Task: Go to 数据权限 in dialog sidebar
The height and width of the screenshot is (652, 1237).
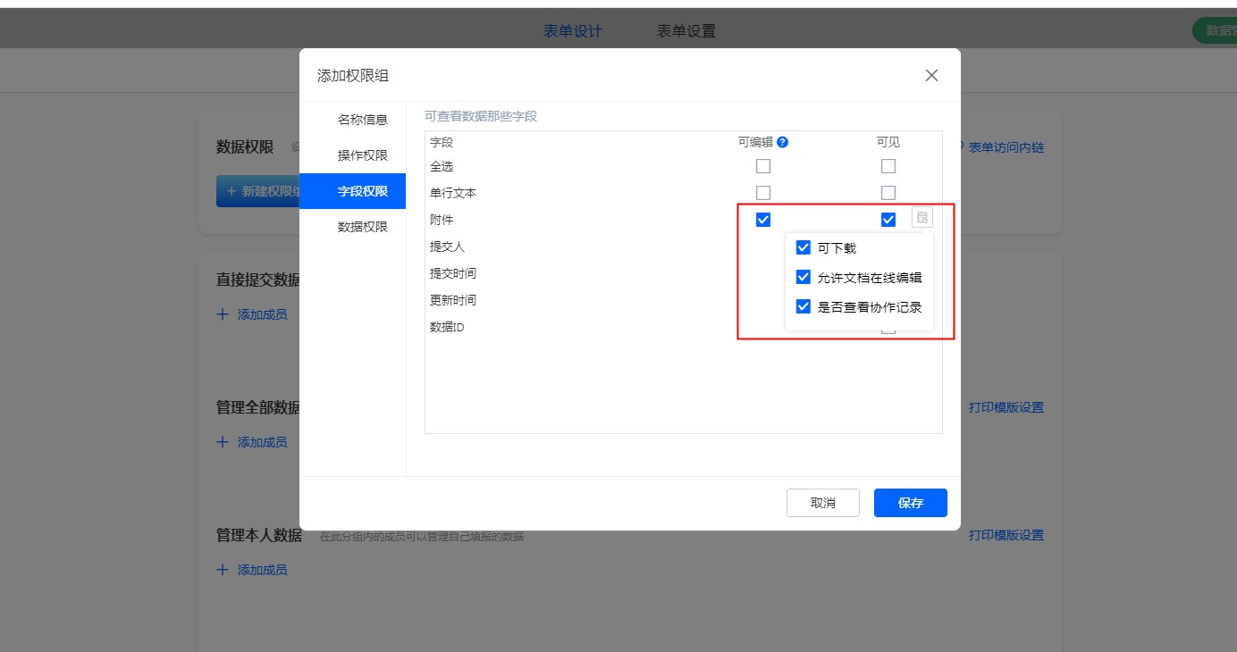Action: coord(362,227)
